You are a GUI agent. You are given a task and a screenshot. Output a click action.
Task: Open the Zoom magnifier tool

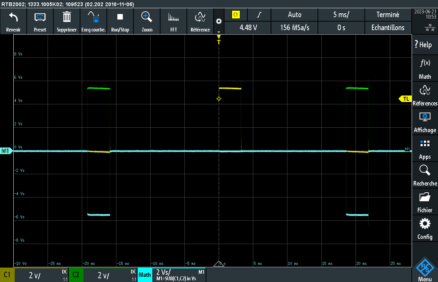pyautogui.click(x=147, y=17)
